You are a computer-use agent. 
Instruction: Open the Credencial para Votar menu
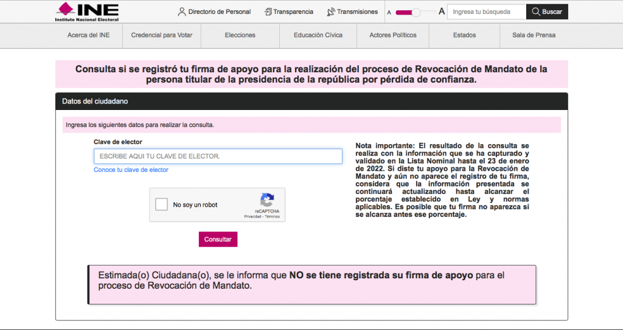(x=162, y=35)
